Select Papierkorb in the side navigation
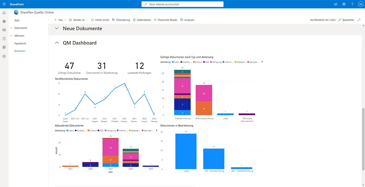The width and height of the screenshot is (365, 187). 20,44
